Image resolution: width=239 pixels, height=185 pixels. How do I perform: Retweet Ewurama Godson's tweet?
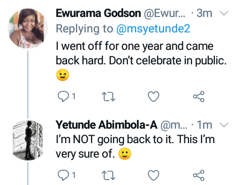pyautogui.click(x=108, y=97)
